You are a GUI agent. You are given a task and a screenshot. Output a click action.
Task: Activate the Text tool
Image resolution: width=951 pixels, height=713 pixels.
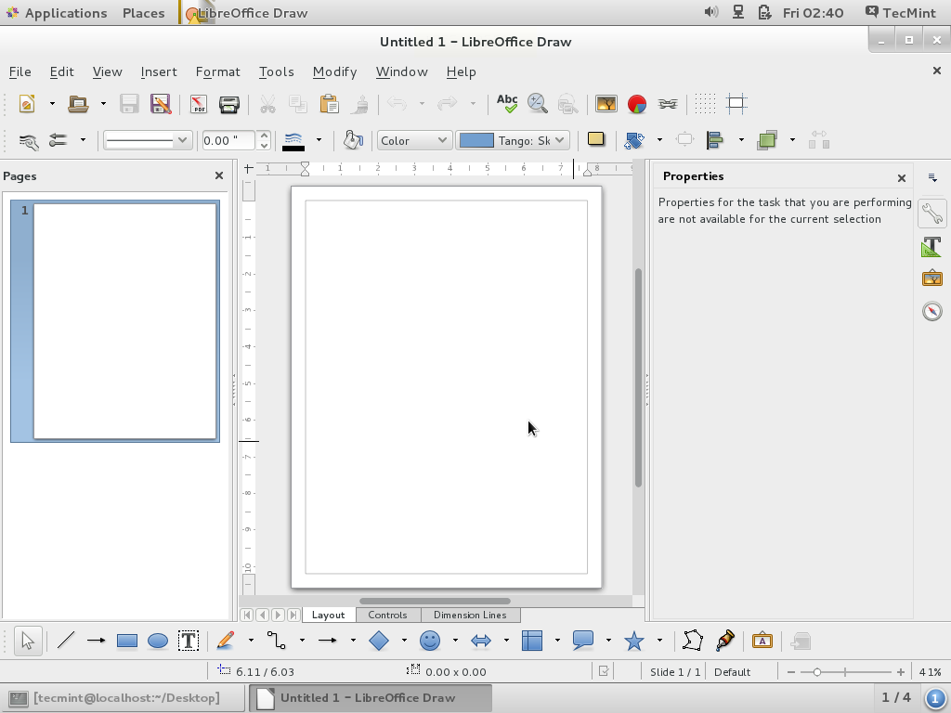(x=189, y=641)
